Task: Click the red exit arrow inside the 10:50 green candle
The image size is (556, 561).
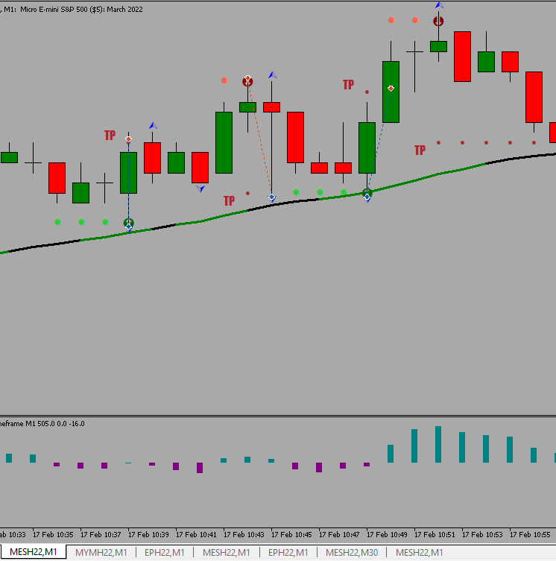Action: pyautogui.click(x=391, y=89)
